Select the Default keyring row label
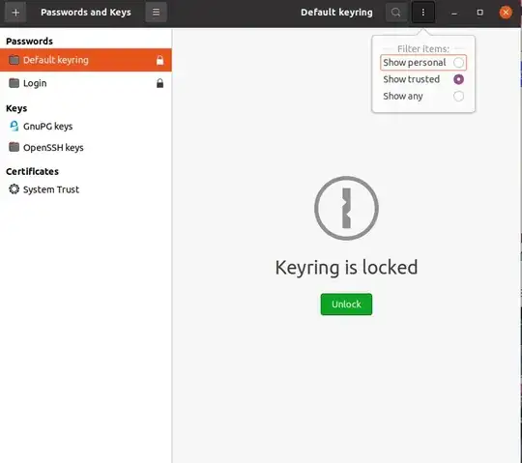 (x=56, y=60)
